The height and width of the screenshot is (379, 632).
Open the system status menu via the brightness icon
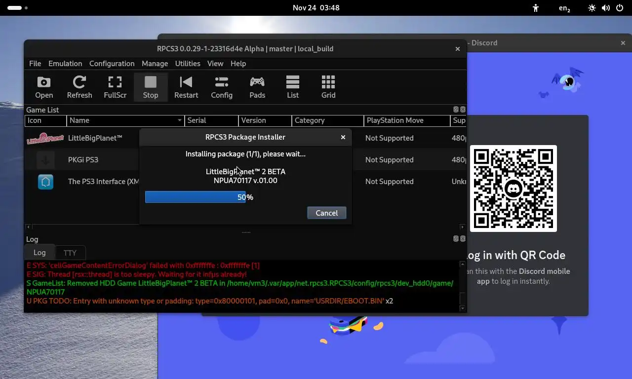coord(592,8)
